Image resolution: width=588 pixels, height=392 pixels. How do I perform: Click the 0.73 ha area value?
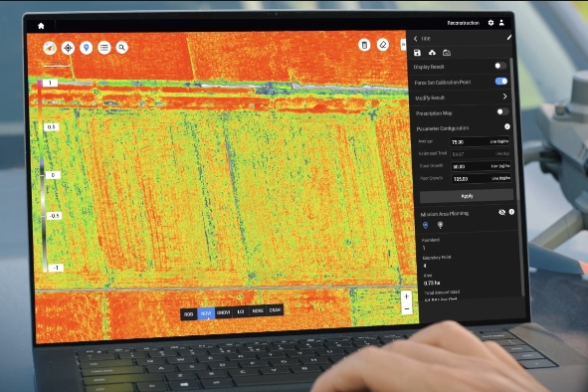coord(432,283)
